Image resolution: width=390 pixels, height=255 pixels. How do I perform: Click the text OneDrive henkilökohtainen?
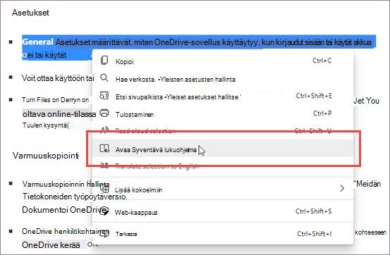66,231
